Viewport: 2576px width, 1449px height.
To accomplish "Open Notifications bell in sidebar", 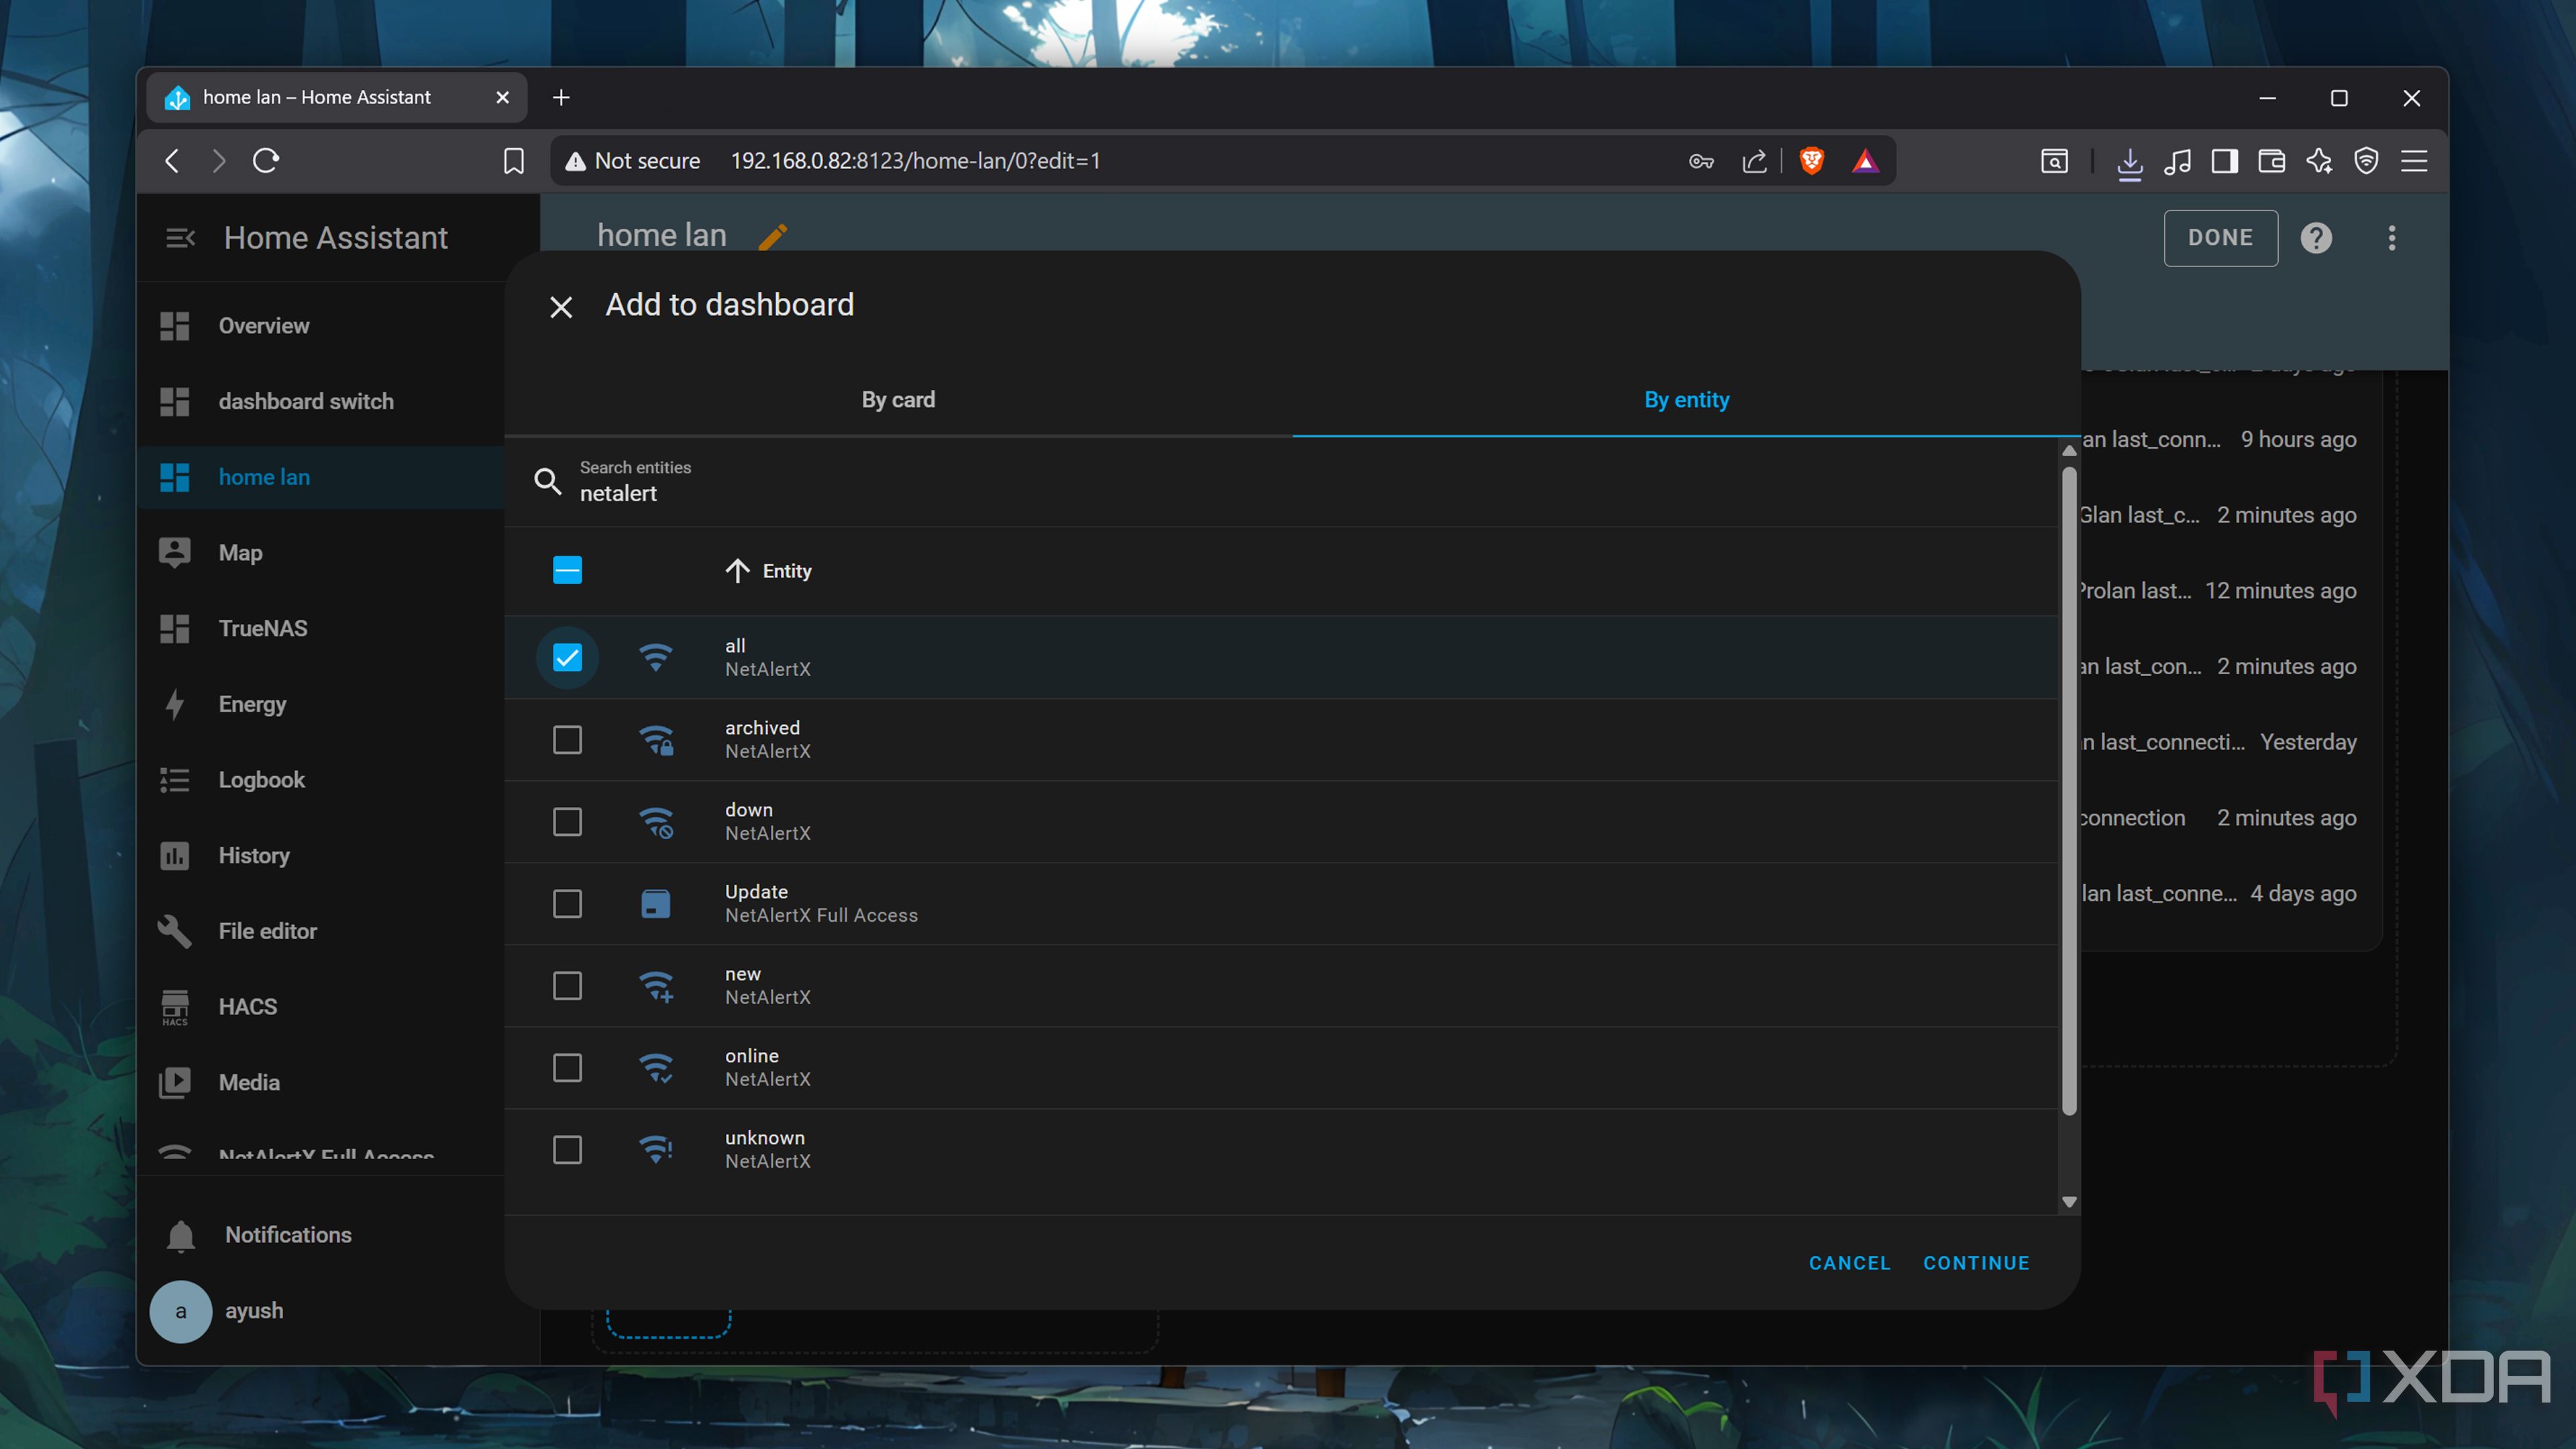I will tap(181, 1235).
